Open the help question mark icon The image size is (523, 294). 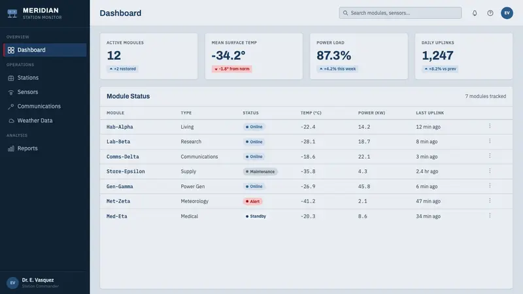point(490,13)
